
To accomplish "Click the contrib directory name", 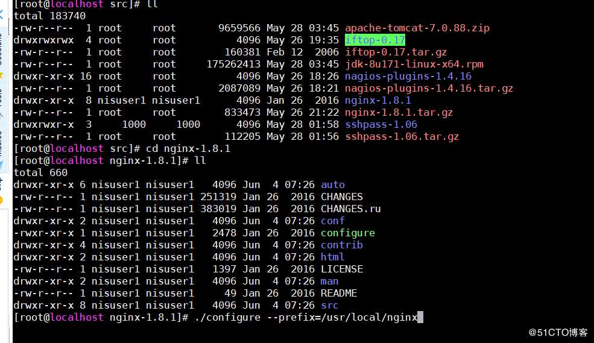I will 342,245.
